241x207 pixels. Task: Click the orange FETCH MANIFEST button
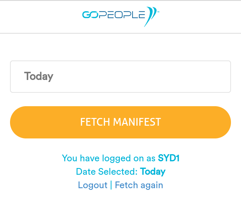(120, 122)
